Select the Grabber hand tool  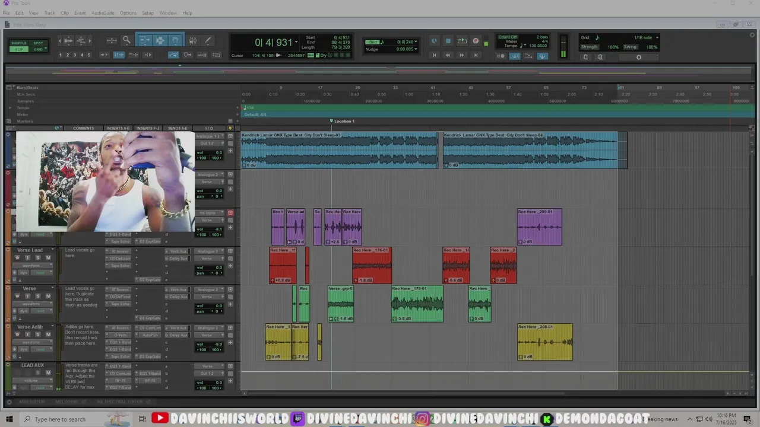point(175,40)
